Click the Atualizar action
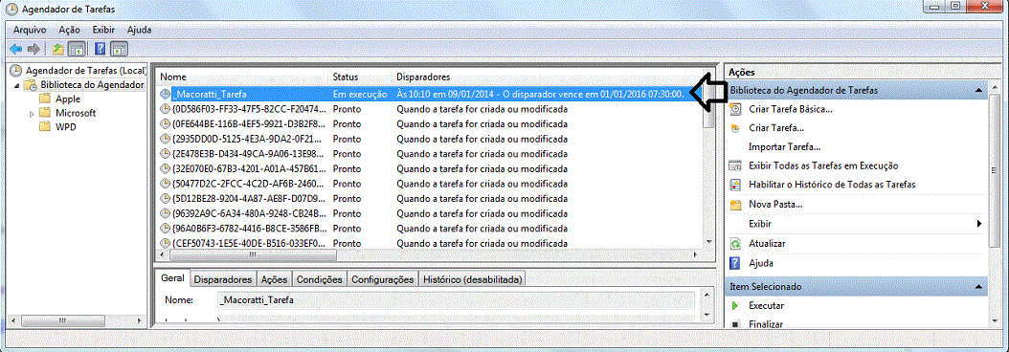The image size is (1009, 352). [767, 244]
